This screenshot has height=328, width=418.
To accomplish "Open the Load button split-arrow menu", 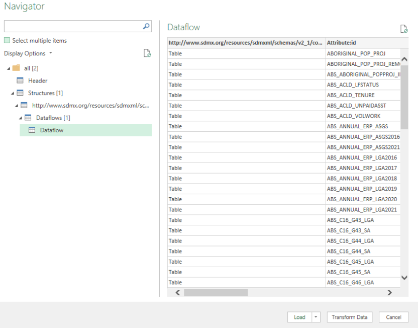I will (316, 317).
